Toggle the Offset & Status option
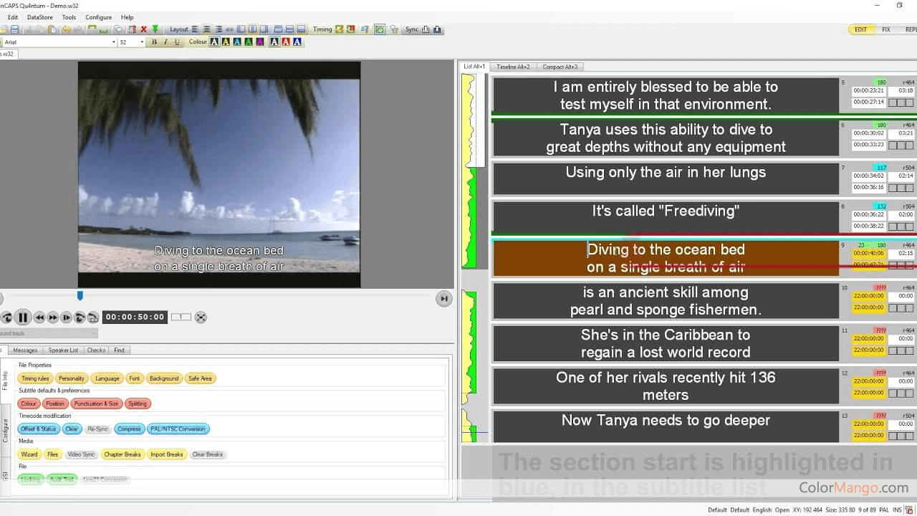Image resolution: width=917 pixels, height=516 pixels. (x=38, y=429)
